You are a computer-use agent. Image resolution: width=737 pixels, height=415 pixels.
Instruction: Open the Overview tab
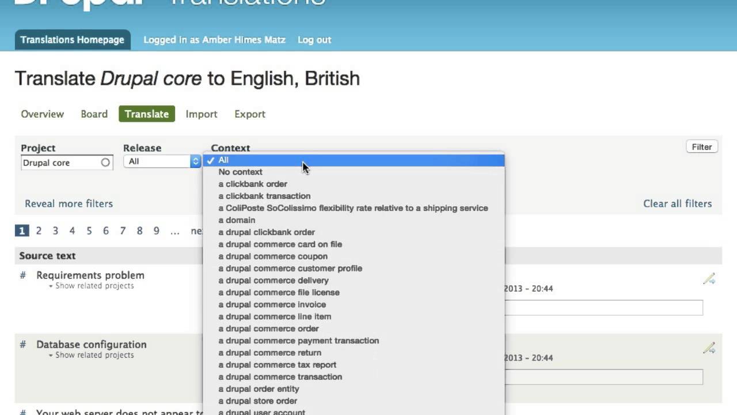coord(43,114)
